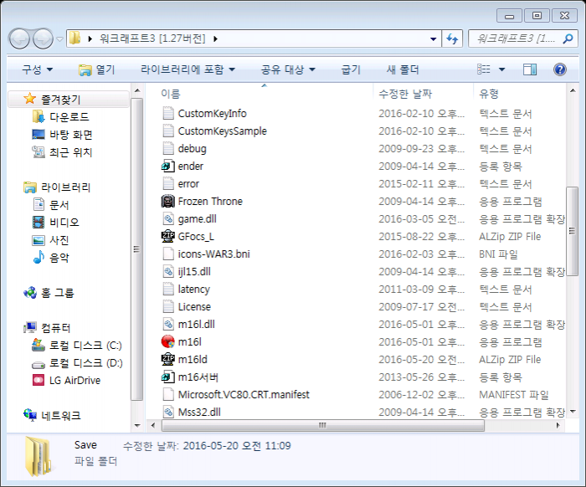Select m16l.dll file icon

click(x=168, y=324)
